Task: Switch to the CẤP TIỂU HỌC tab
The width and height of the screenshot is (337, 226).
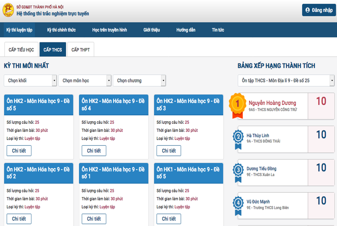Action: click(21, 50)
